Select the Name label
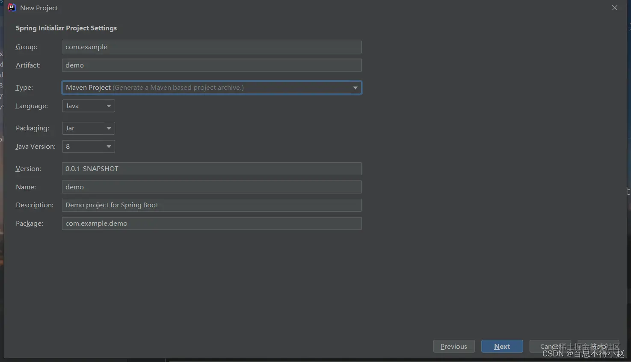631x362 pixels. tap(26, 187)
